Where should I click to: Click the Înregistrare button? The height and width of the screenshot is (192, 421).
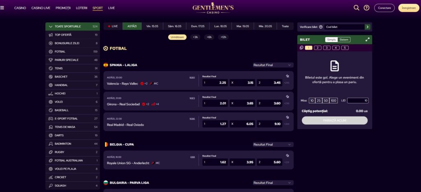coord(409,8)
